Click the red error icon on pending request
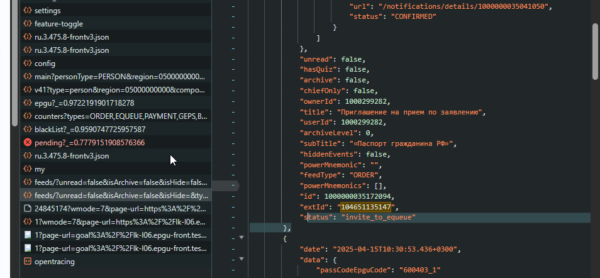Screen dimensions: 600x278 tap(27, 143)
